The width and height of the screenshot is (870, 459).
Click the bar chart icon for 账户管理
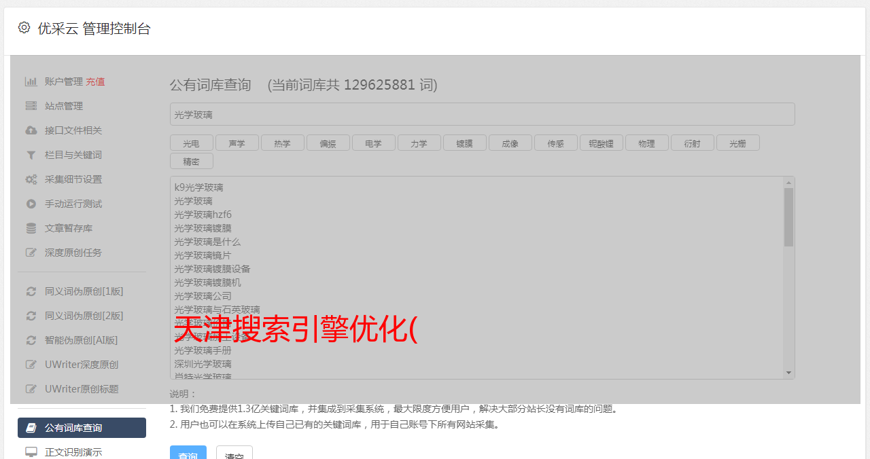(x=31, y=81)
